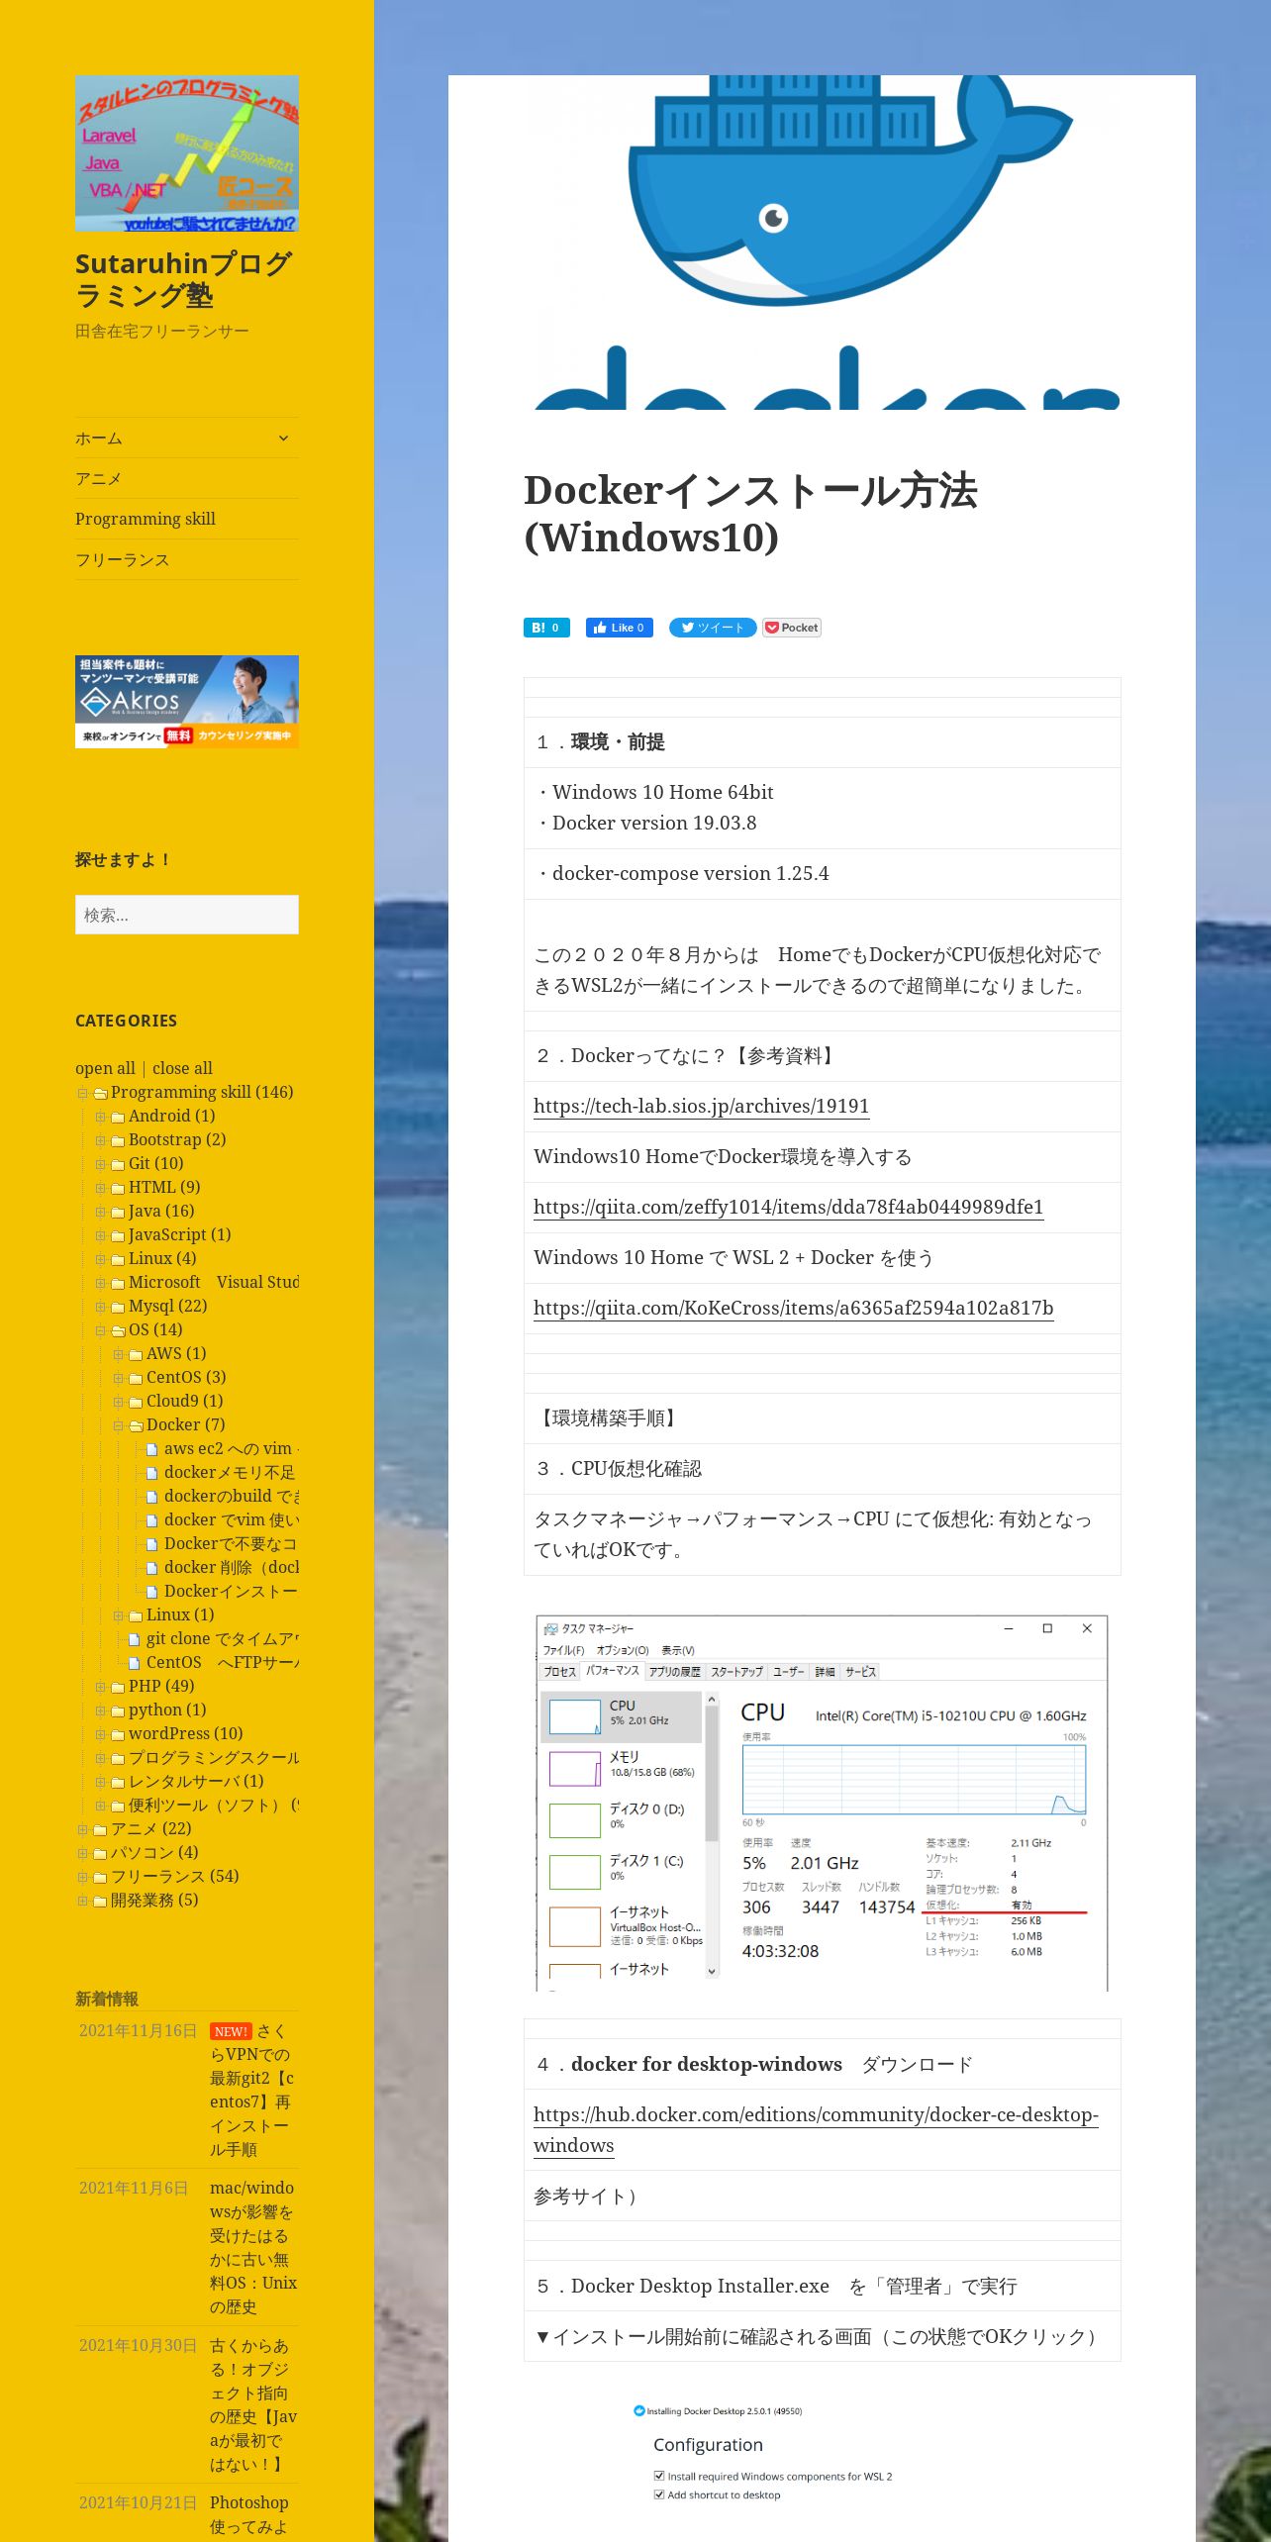The height and width of the screenshot is (2542, 1271).
Task: Open the JavaScript (1) category
Action: click(x=179, y=1234)
